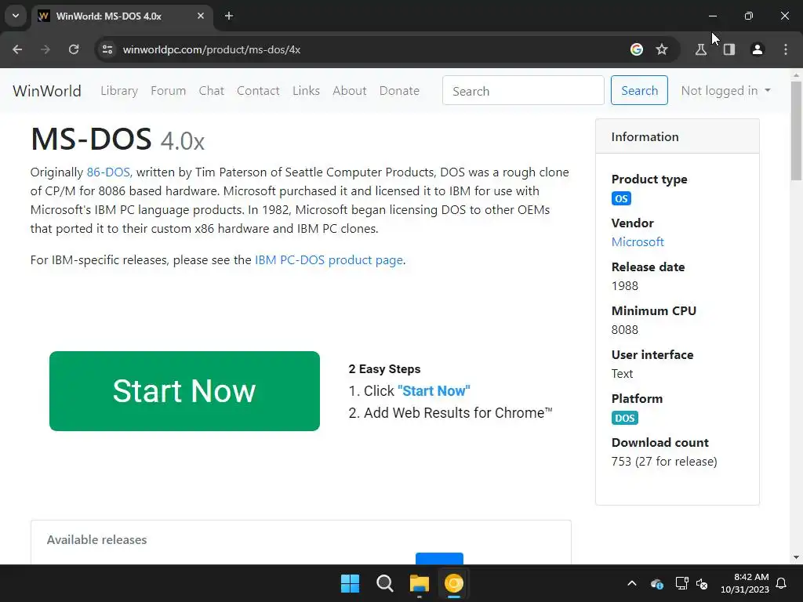Click the Minimum CPU value 8088
Image resolution: width=803 pixels, height=602 pixels.
tap(625, 330)
